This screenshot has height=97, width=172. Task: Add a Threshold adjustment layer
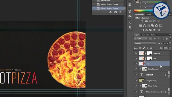click(x=150, y=30)
